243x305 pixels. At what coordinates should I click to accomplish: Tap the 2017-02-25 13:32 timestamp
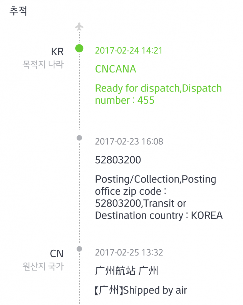point(129,252)
